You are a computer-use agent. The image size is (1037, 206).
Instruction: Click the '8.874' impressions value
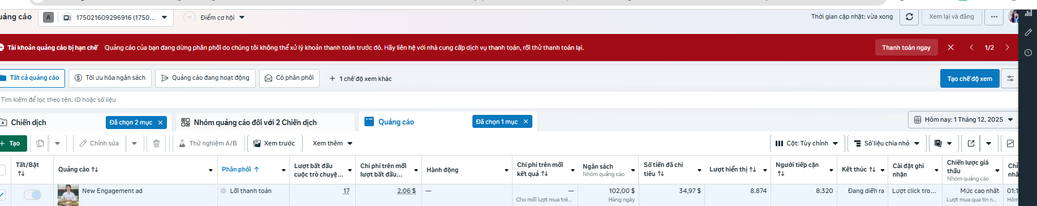[758, 191]
